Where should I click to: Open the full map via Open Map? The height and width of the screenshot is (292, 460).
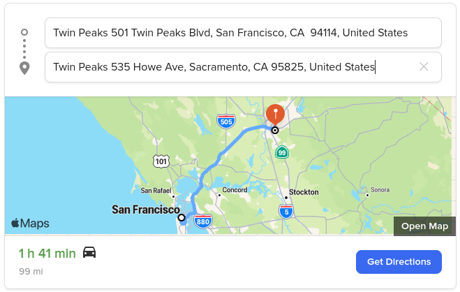point(424,226)
